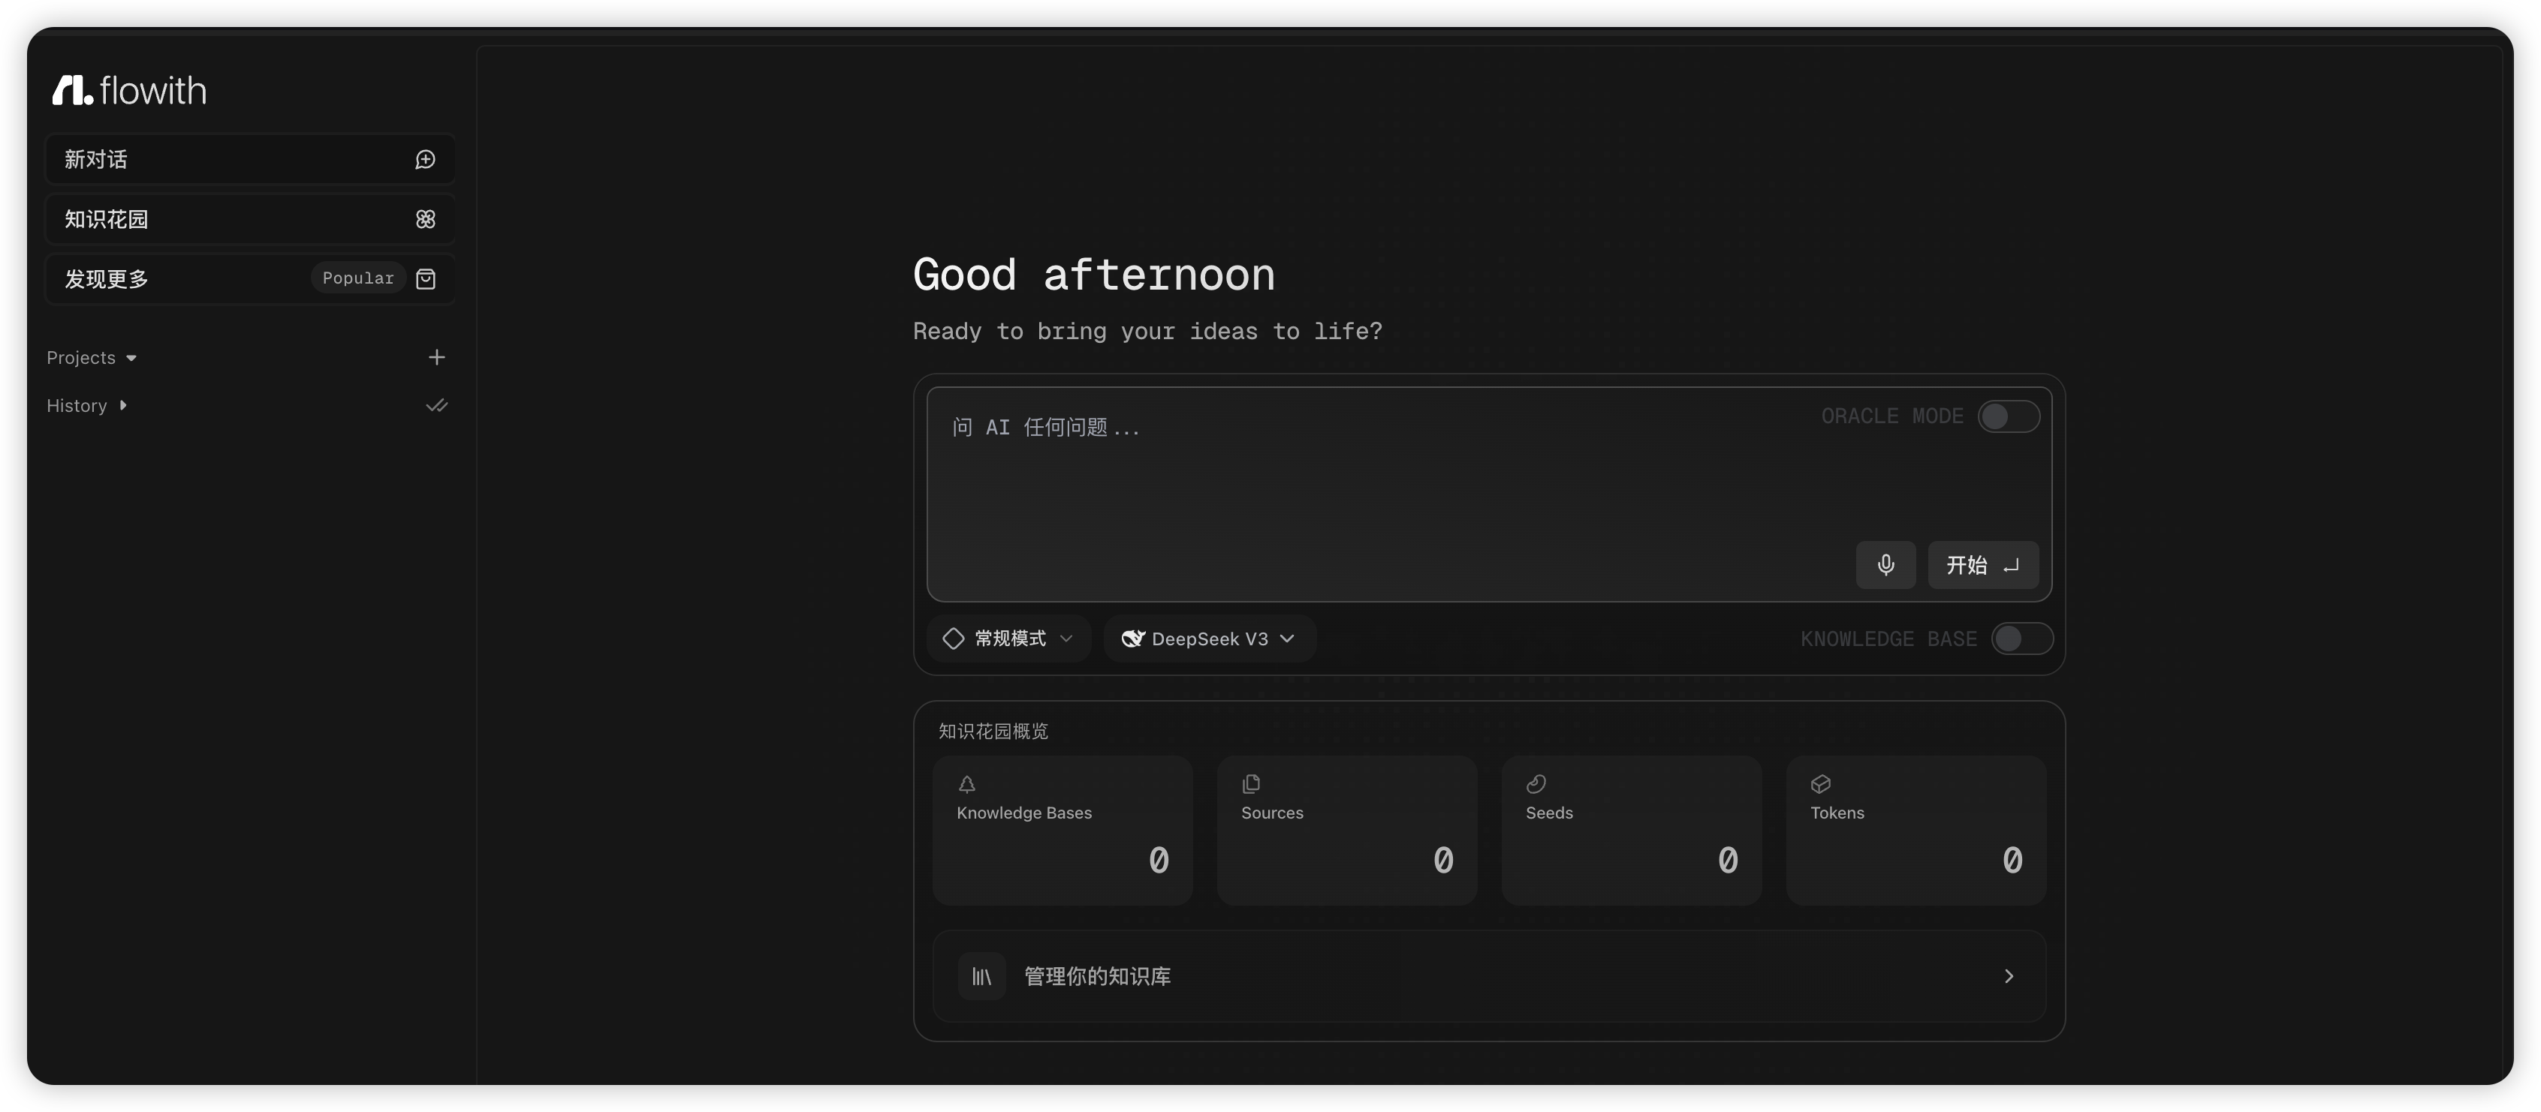Collapse the Projects section chevron

[131, 358]
